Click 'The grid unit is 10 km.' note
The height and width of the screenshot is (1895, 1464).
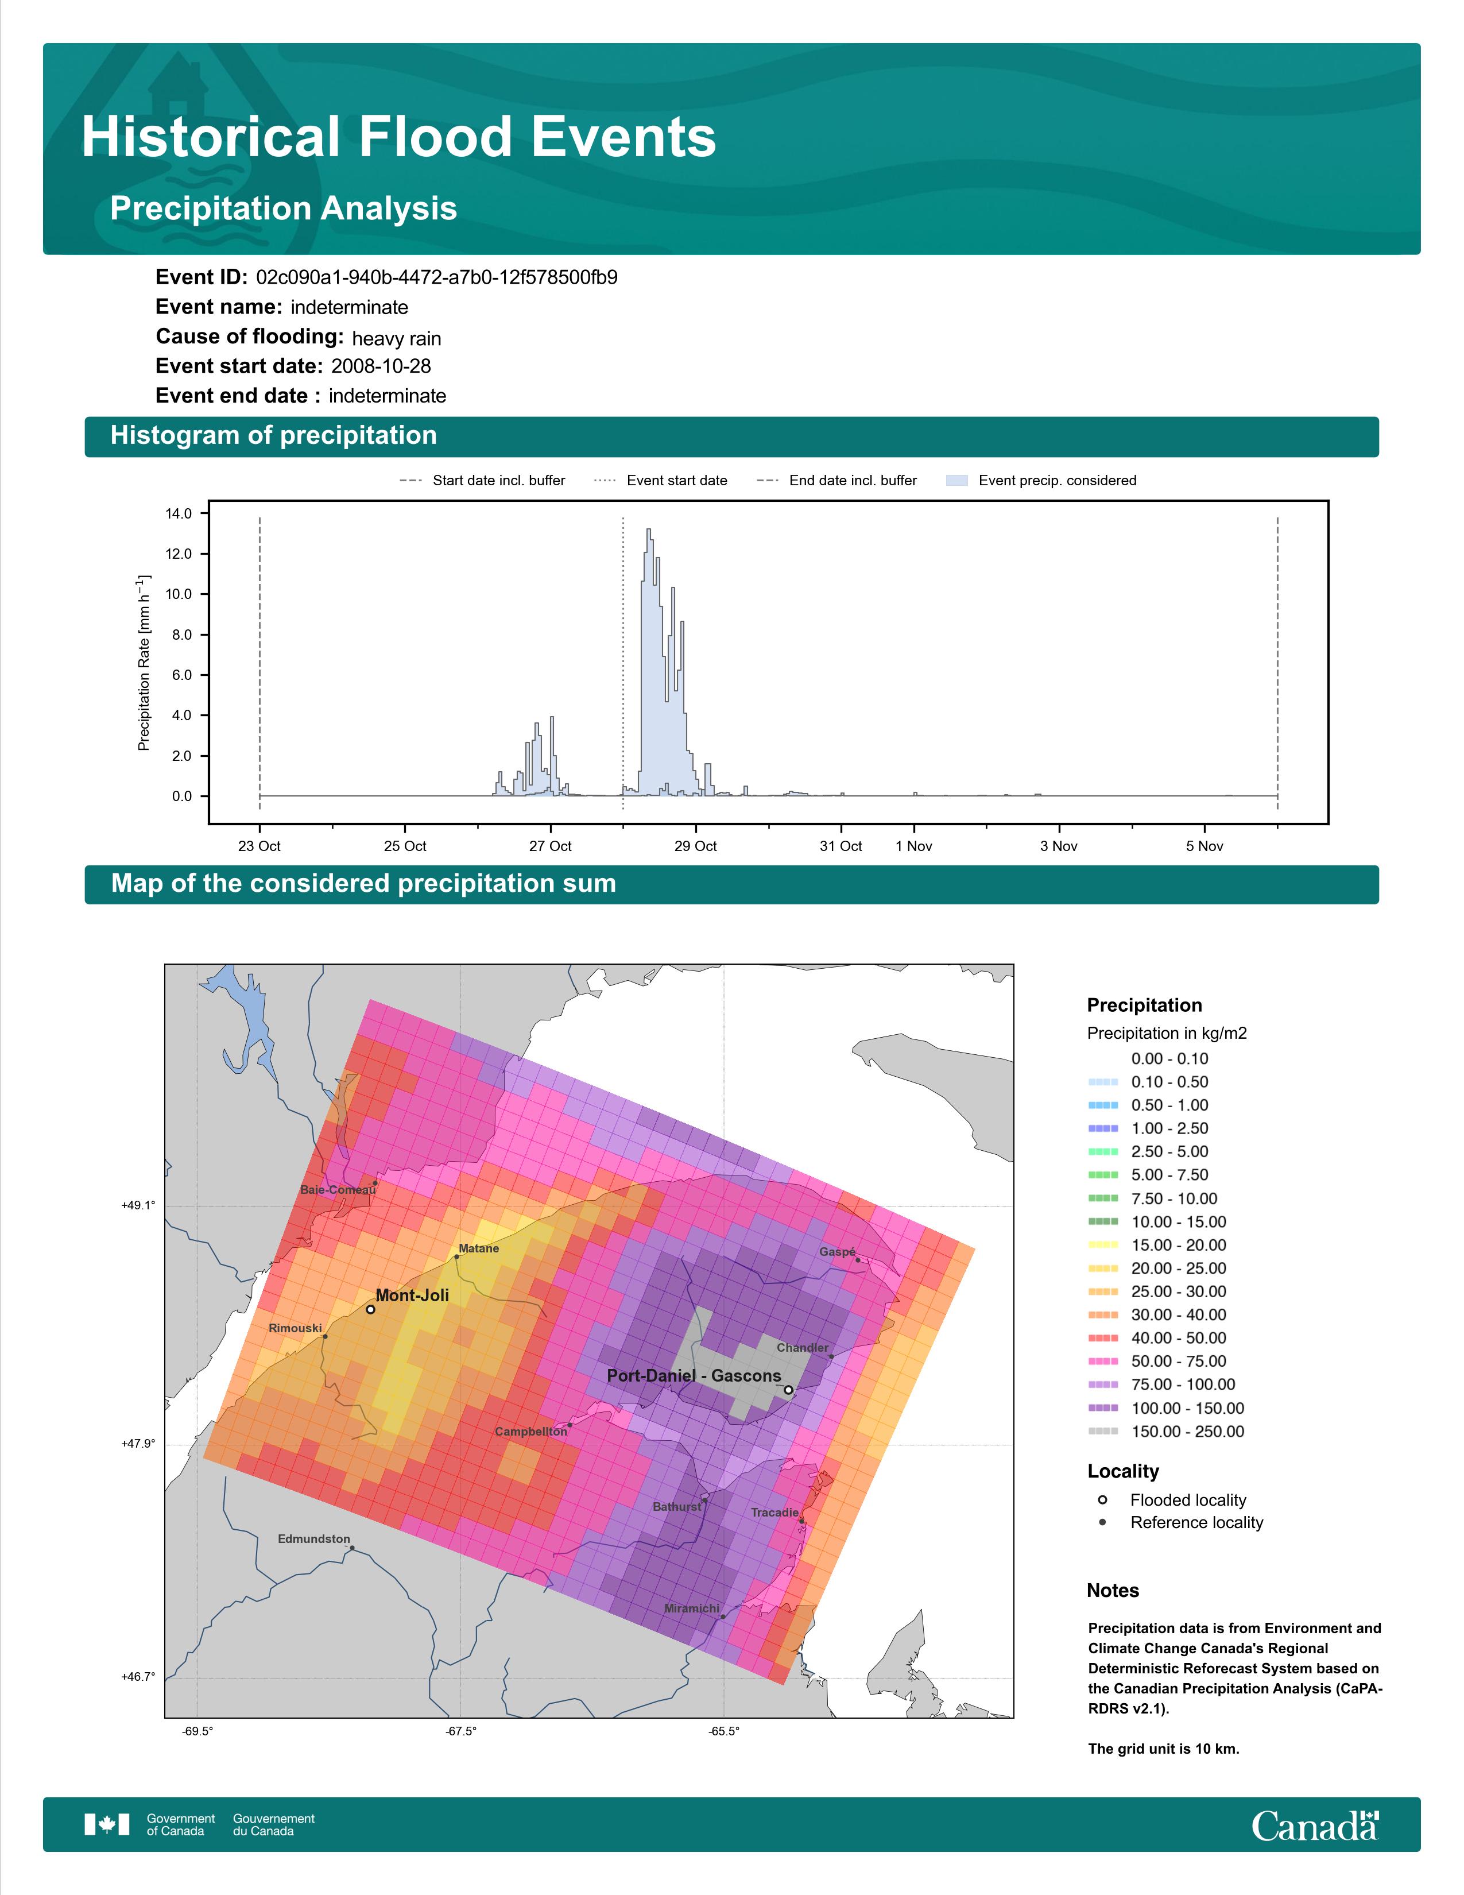[x=1164, y=1749]
